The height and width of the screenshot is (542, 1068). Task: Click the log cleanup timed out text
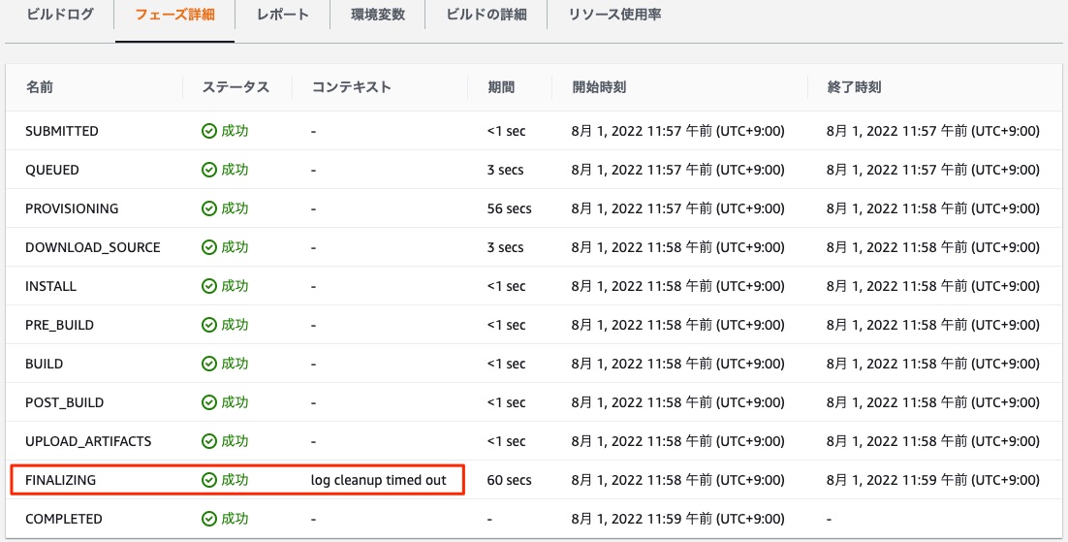[x=379, y=480]
